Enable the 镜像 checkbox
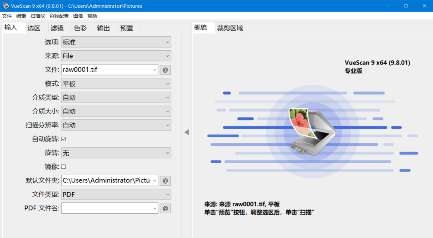Image resolution: width=433 pixels, height=238 pixels. click(64, 167)
